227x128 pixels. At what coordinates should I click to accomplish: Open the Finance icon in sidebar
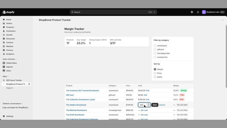click(x=4, y=50)
